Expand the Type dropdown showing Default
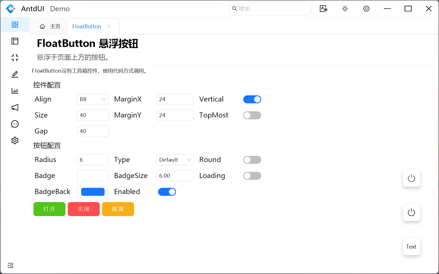439x274 pixels. coord(175,160)
